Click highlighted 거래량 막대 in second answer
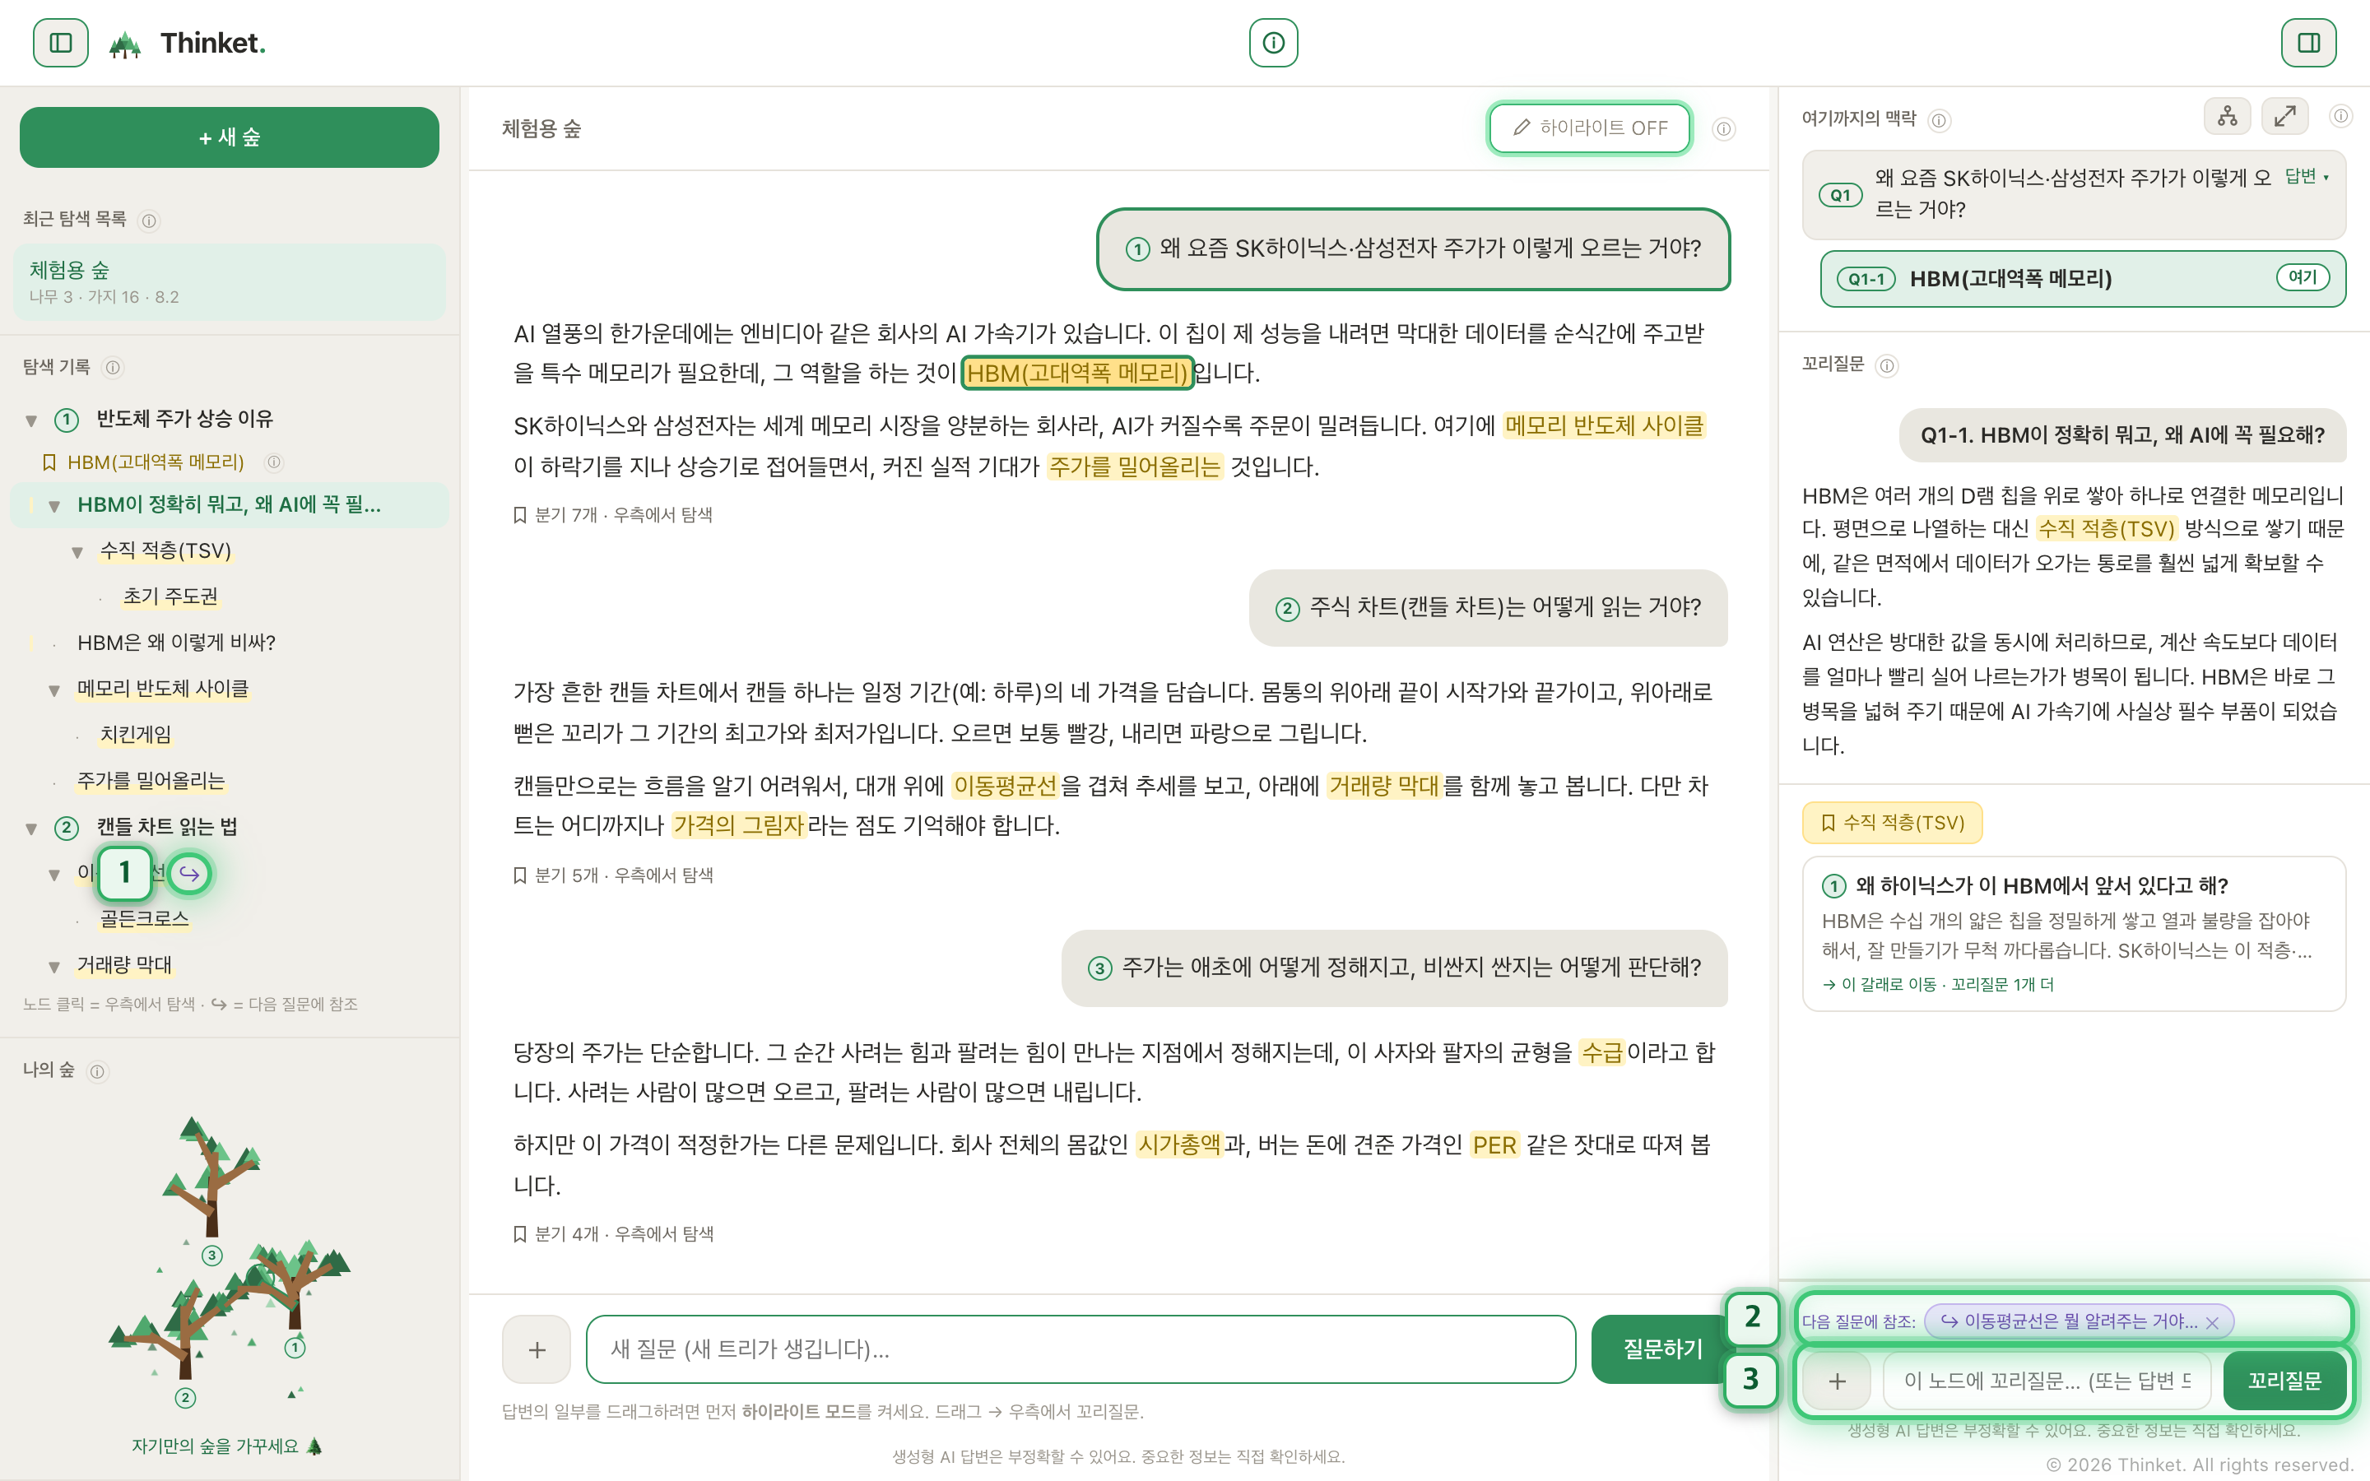Screen dimensions: 2370x1481 [x=1382, y=787]
